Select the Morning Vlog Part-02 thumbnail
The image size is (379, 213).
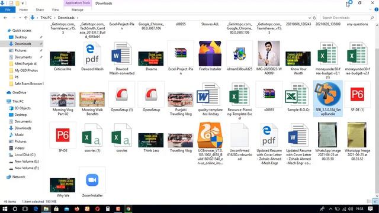point(63,99)
